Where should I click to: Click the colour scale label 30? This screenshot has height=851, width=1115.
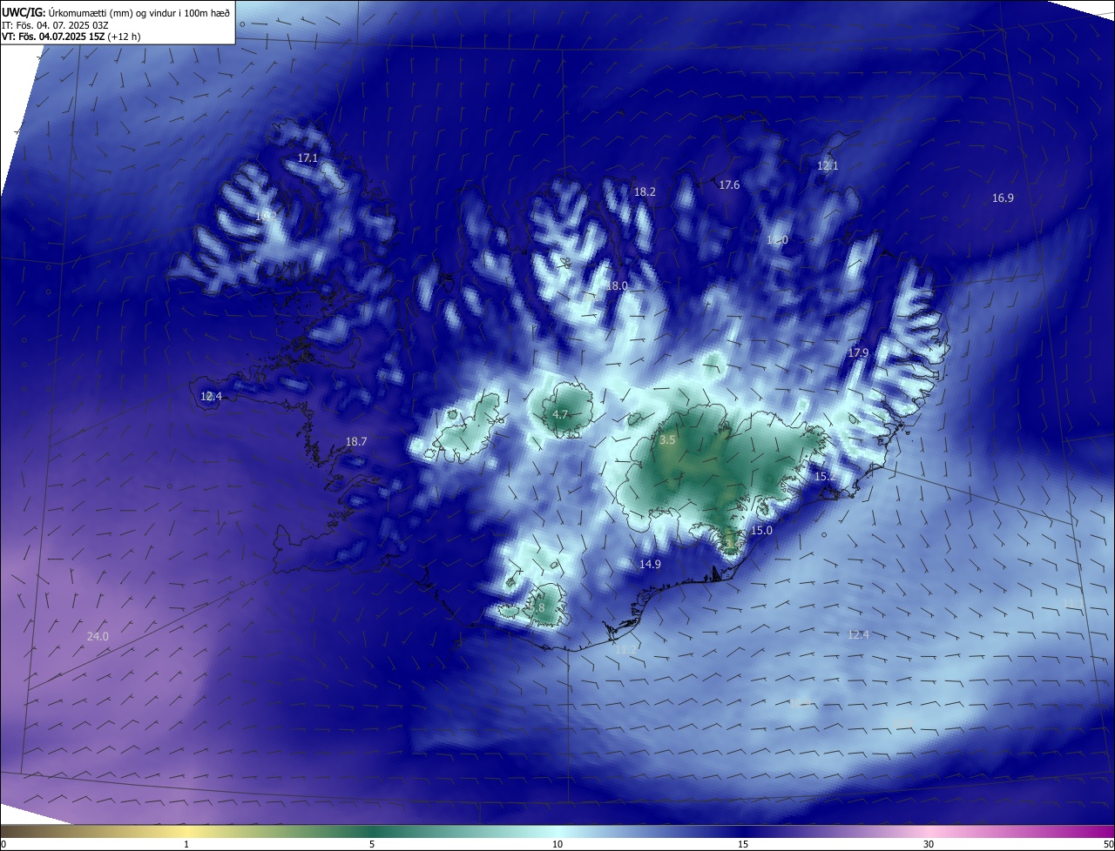point(929,845)
